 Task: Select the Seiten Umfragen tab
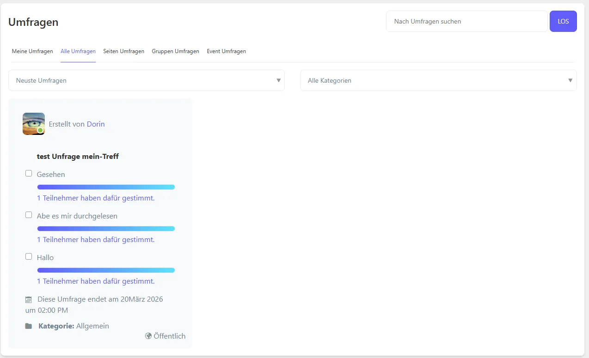tap(123, 51)
